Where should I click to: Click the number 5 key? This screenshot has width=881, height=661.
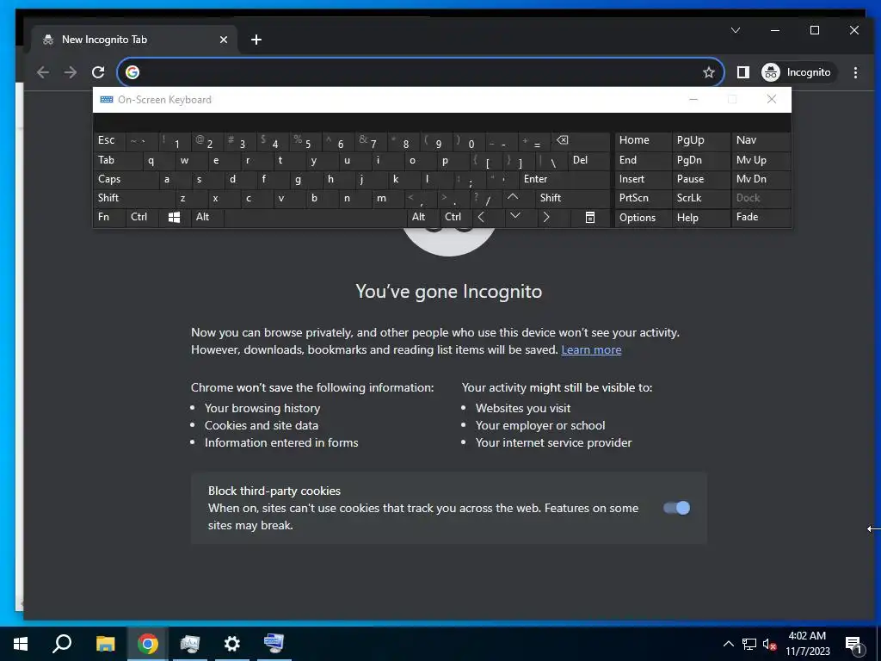305,142
